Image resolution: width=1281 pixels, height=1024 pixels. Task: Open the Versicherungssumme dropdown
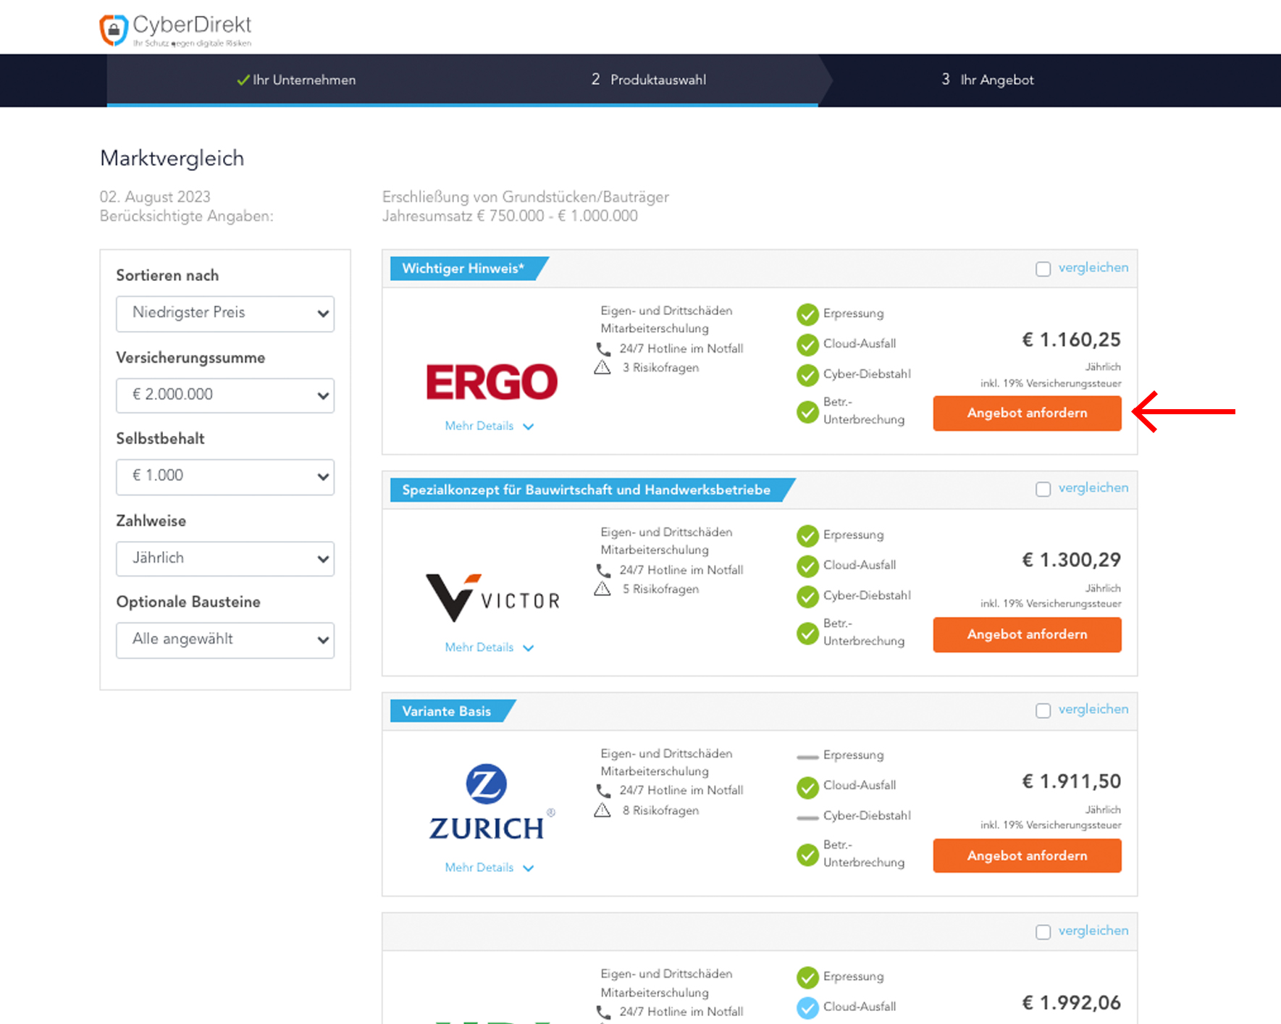click(x=225, y=395)
